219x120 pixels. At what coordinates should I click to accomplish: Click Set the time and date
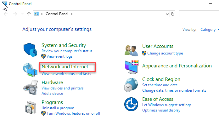pyautogui.click(x=160, y=85)
